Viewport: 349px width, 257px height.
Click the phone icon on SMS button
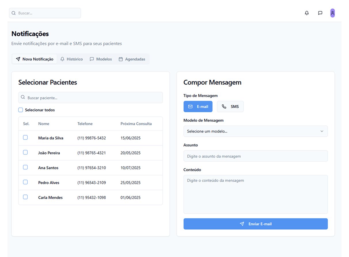(x=224, y=107)
